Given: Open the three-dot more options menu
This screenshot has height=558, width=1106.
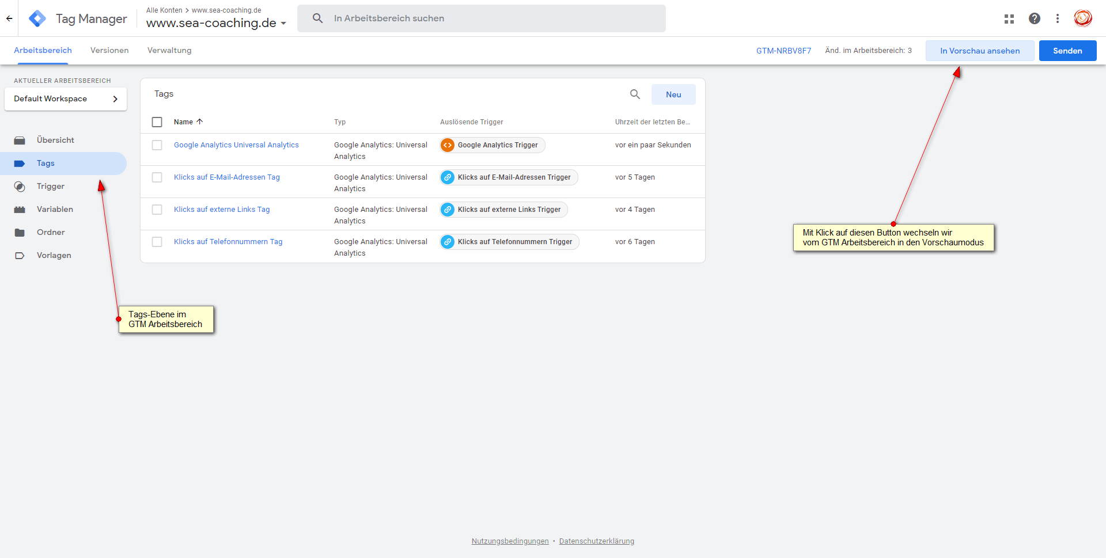Looking at the screenshot, I should tap(1058, 18).
